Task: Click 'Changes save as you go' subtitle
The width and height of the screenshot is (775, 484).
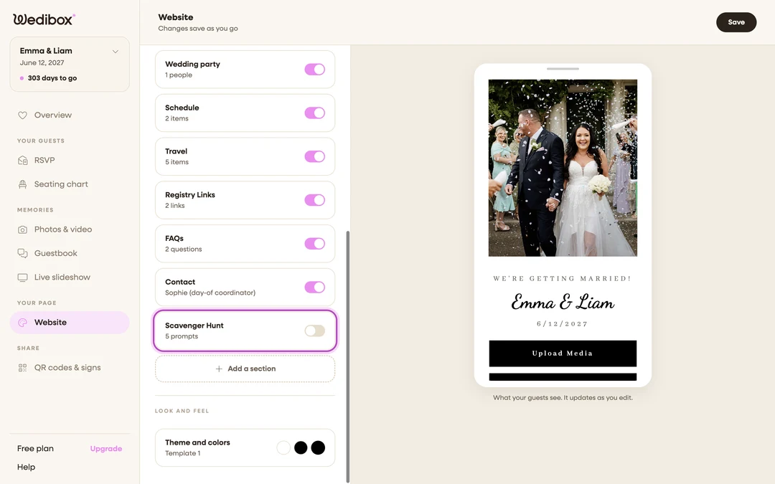Action: pyautogui.click(x=198, y=29)
